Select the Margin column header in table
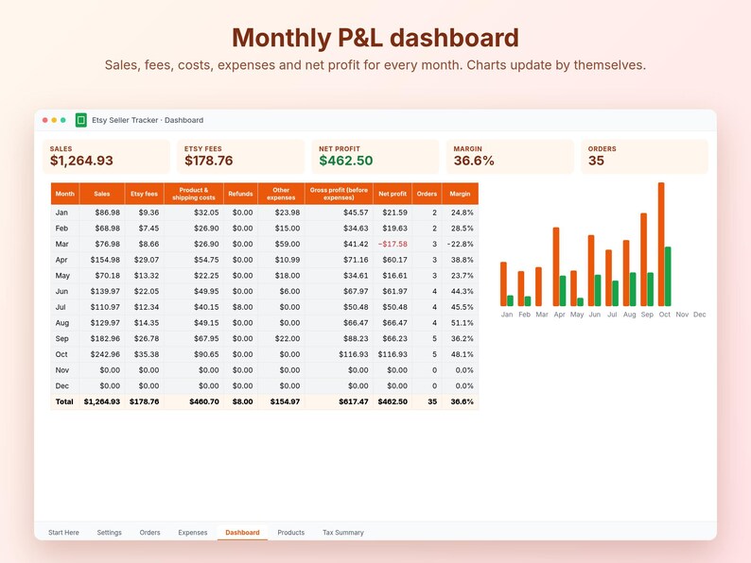 460,194
